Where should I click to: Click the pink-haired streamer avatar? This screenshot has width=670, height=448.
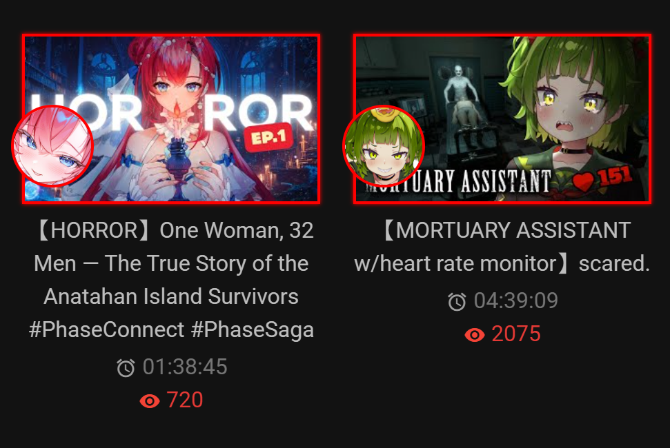click(x=52, y=146)
